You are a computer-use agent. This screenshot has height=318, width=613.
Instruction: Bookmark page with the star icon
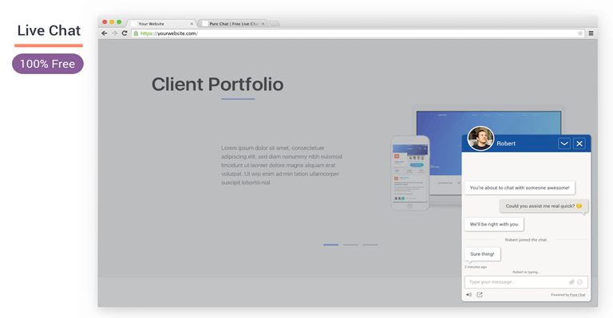coord(580,33)
